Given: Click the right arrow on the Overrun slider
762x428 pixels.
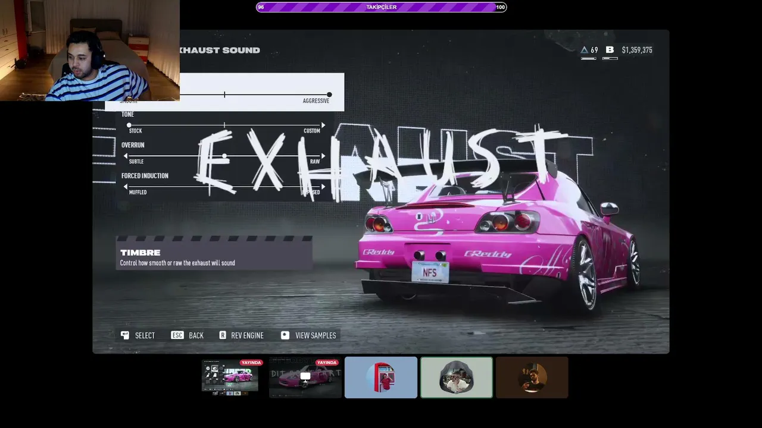Looking at the screenshot, I should coord(323,156).
